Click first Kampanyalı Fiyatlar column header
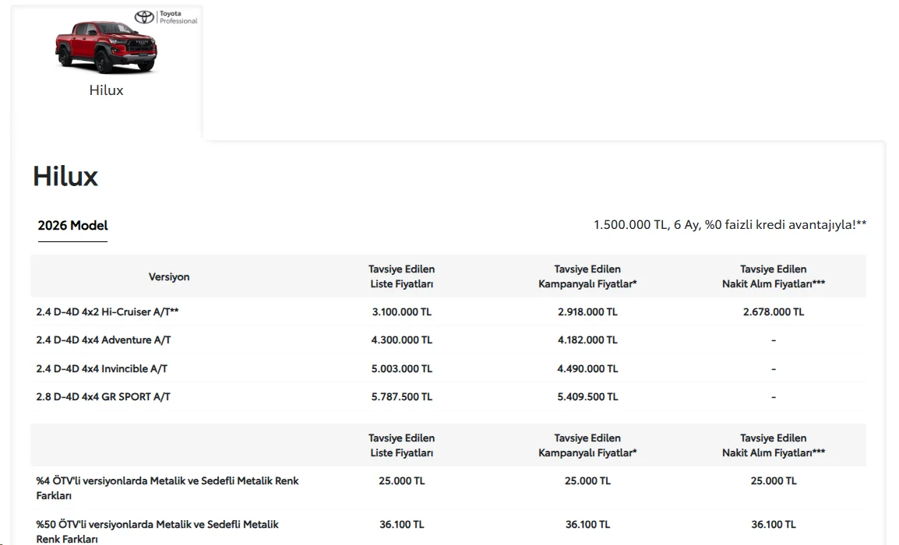Viewport: 899px width, 545px height. pyautogui.click(x=587, y=276)
